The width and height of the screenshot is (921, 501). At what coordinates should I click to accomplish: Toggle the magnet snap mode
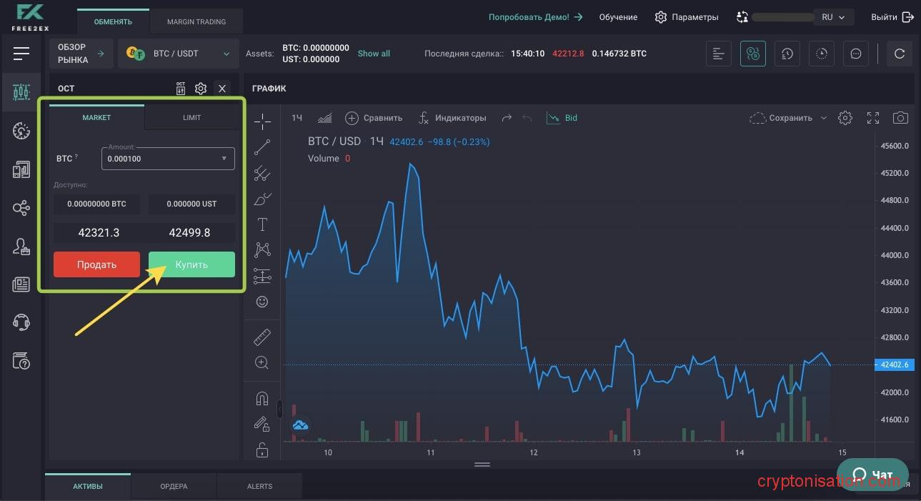[262, 399]
